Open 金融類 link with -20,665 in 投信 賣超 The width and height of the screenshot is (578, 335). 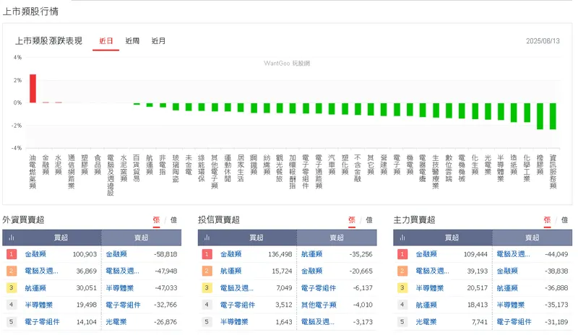312,271
